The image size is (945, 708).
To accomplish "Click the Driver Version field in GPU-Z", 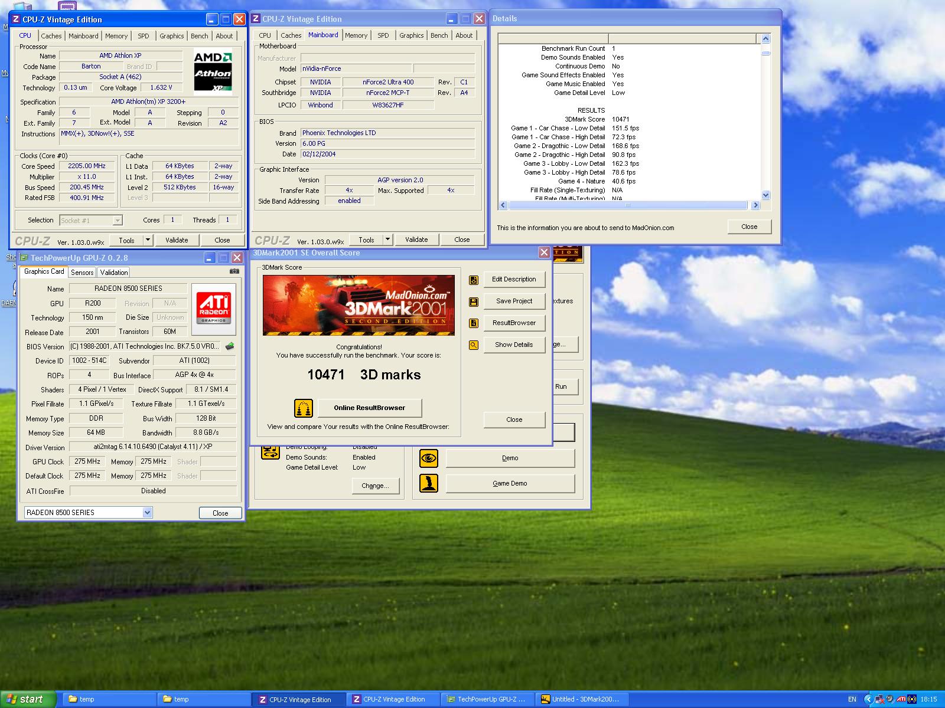I will click(x=153, y=447).
